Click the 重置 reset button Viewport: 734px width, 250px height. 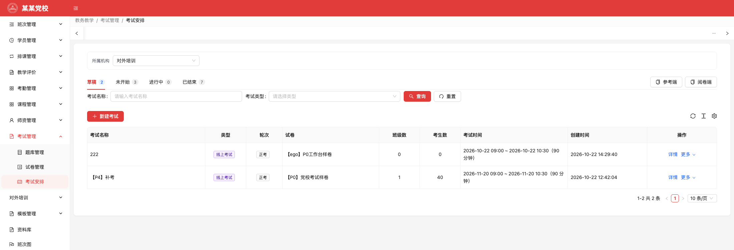pyautogui.click(x=447, y=96)
